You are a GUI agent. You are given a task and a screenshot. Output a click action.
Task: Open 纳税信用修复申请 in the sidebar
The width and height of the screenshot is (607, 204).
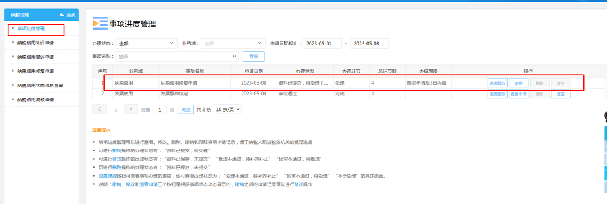(35, 71)
